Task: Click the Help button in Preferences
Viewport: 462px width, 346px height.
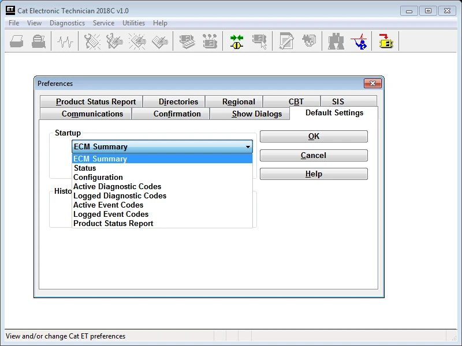Action: [x=314, y=174]
